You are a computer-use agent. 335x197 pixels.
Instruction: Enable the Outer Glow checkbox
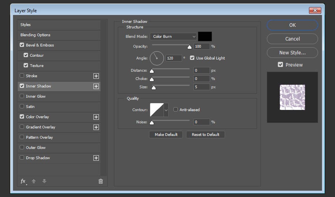(x=22, y=147)
